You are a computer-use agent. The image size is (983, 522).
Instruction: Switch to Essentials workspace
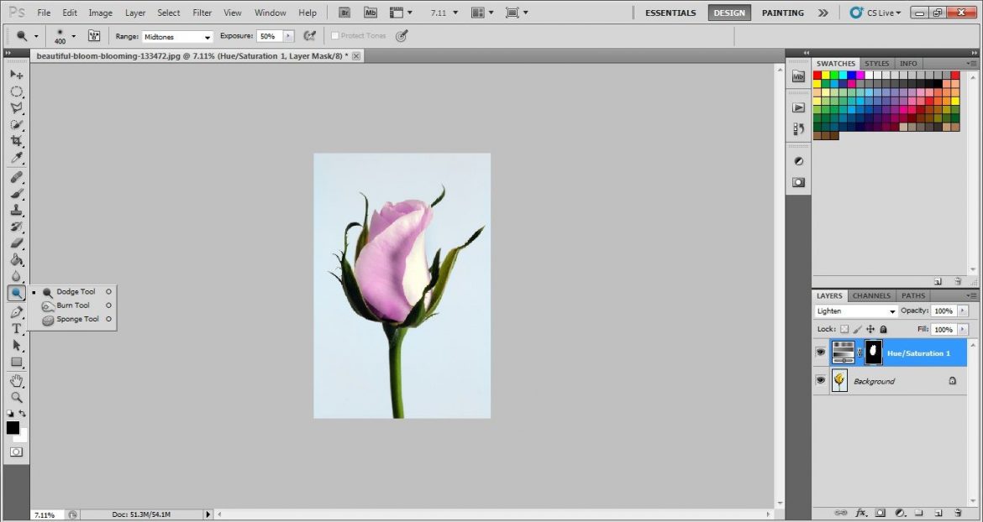[x=670, y=13]
